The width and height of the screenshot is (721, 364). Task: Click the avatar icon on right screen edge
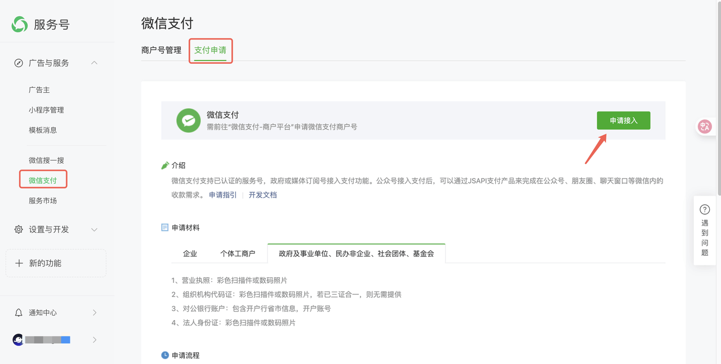click(705, 126)
